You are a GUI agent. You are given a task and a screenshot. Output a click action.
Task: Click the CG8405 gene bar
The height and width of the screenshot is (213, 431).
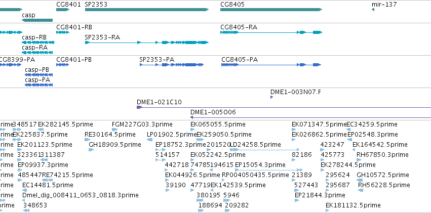[x=271, y=10]
